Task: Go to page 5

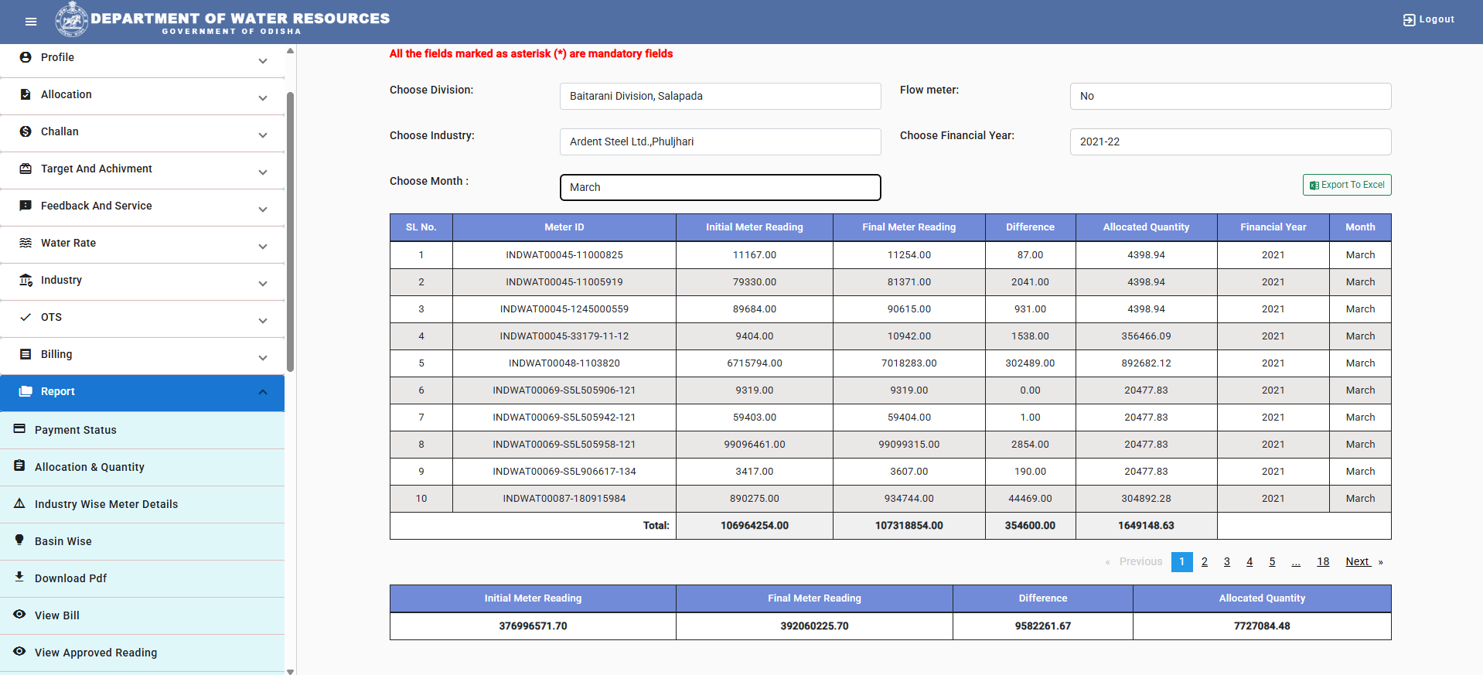Action: coord(1271,562)
